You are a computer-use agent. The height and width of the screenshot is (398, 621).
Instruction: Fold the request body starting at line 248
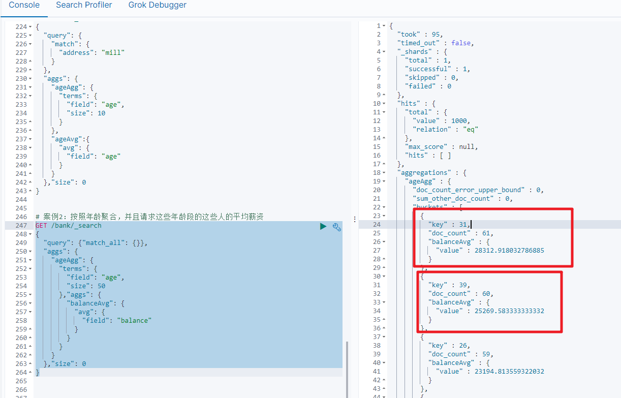pos(30,234)
